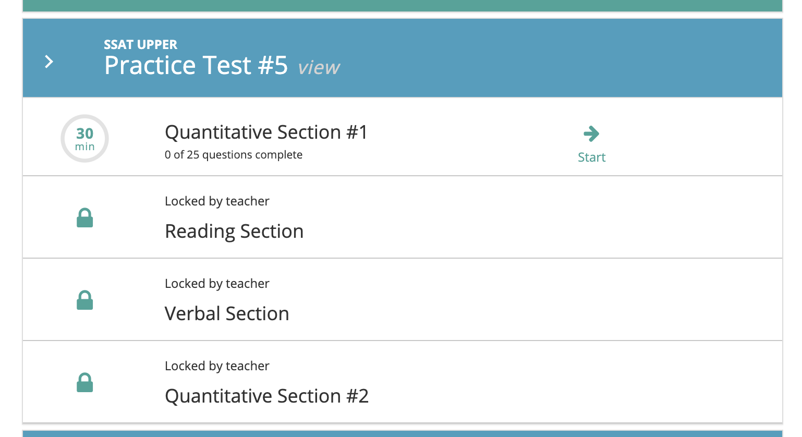802x437 pixels.
Task: Click the 30 min timer circle
Action: [x=84, y=139]
